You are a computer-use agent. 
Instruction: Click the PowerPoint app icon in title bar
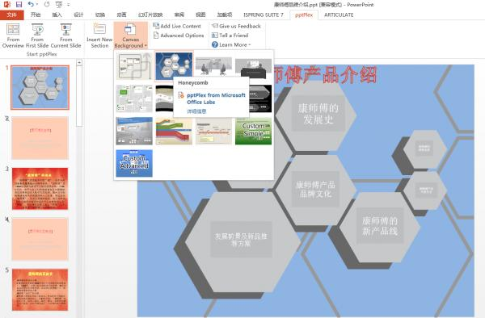click(6, 4)
